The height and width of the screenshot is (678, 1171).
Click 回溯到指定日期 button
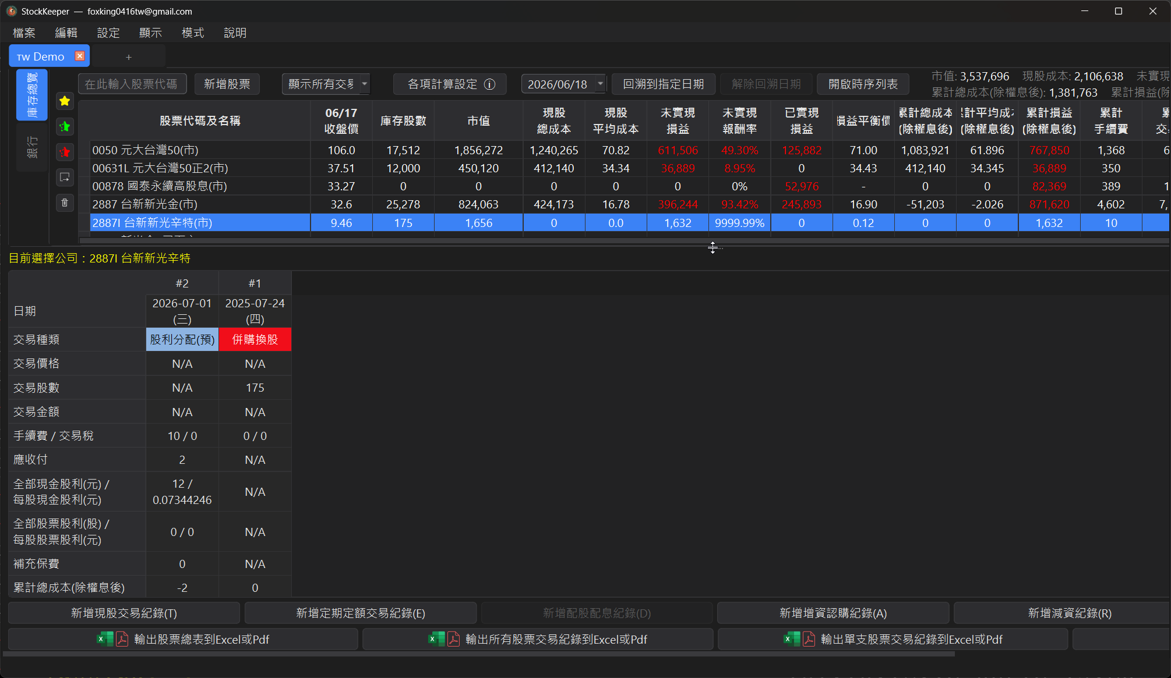[664, 84]
